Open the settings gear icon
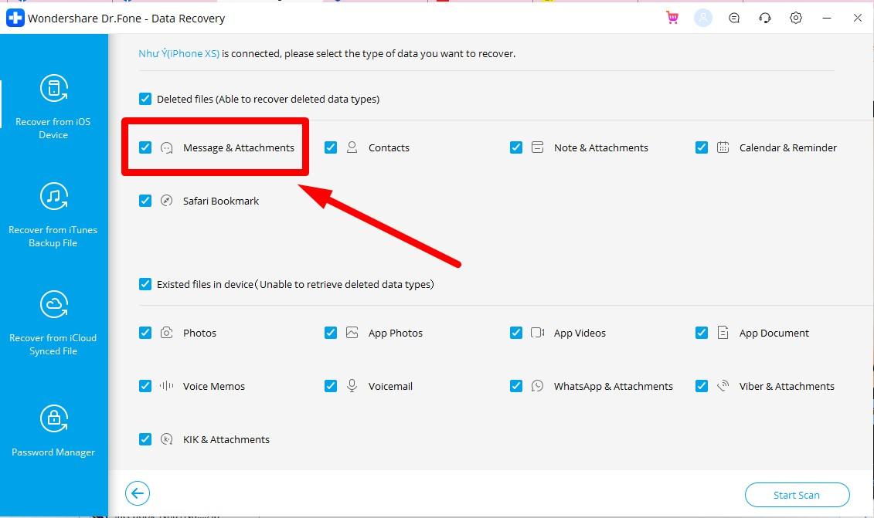 tap(796, 18)
